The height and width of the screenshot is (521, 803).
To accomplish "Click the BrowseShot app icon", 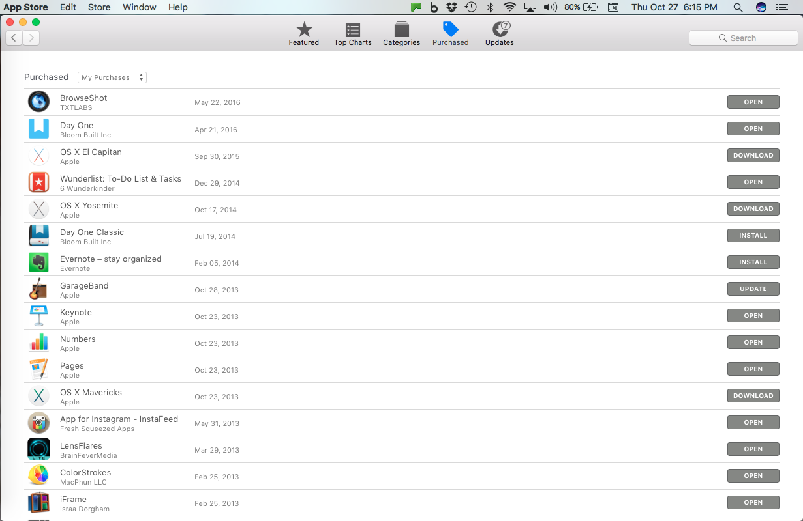I will [x=39, y=102].
